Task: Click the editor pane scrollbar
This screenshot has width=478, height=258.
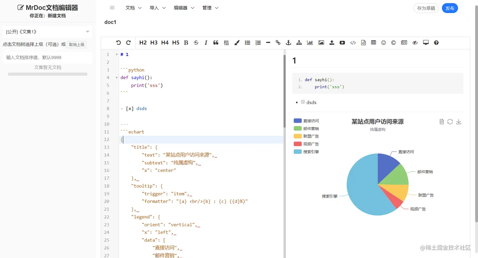Action: pyautogui.click(x=285, y=92)
